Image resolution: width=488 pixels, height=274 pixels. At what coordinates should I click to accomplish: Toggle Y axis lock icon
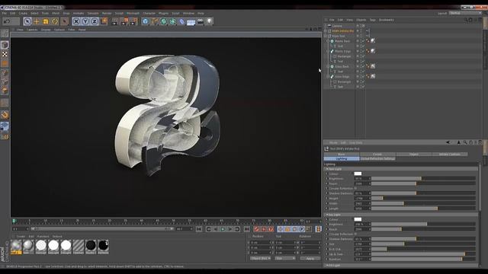pos(85,21)
